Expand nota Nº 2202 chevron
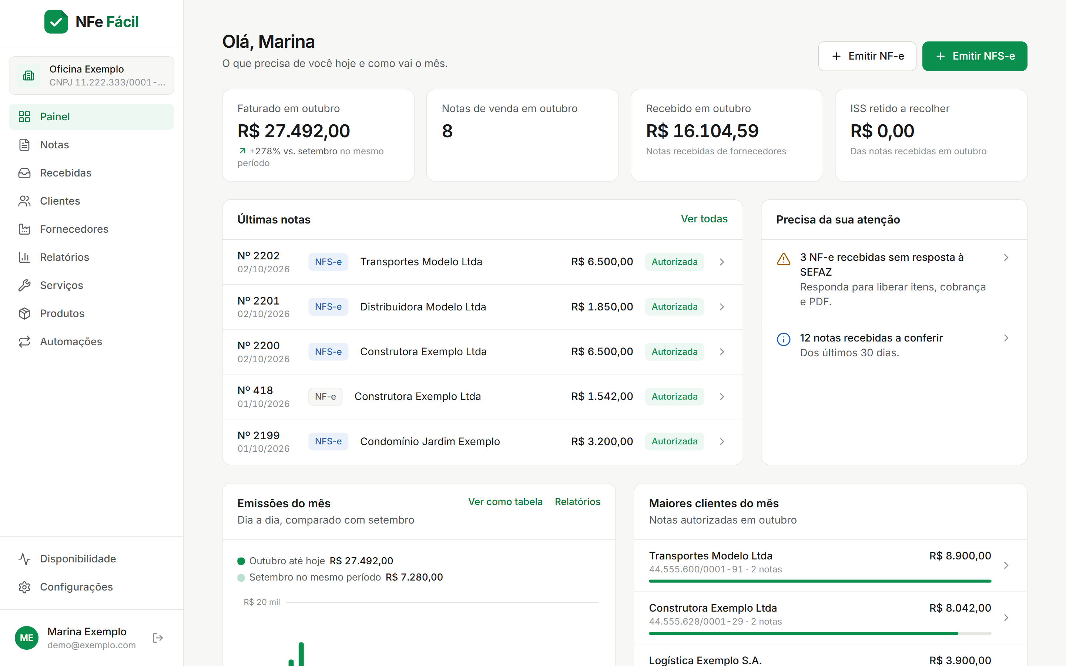The image size is (1066, 666). click(722, 262)
